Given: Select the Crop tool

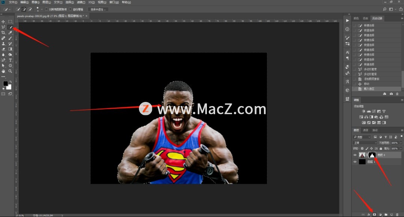Looking at the screenshot, I should click(3, 33).
